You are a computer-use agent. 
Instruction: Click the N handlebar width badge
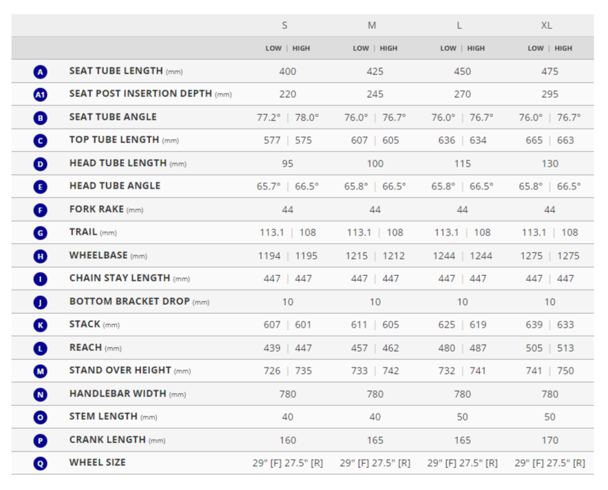tap(41, 394)
